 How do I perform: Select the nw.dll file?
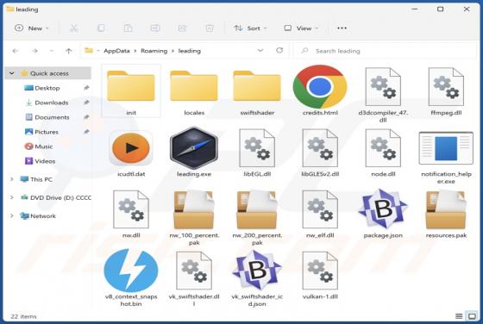tap(131, 214)
